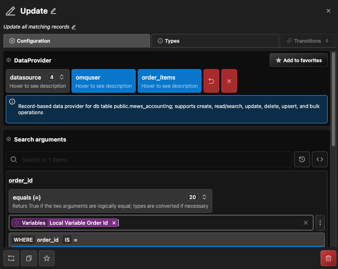Image resolution: width=338 pixels, height=269 pixels.
Task: Click the star favorite icon at bottom
Action: tap(47, 258)
